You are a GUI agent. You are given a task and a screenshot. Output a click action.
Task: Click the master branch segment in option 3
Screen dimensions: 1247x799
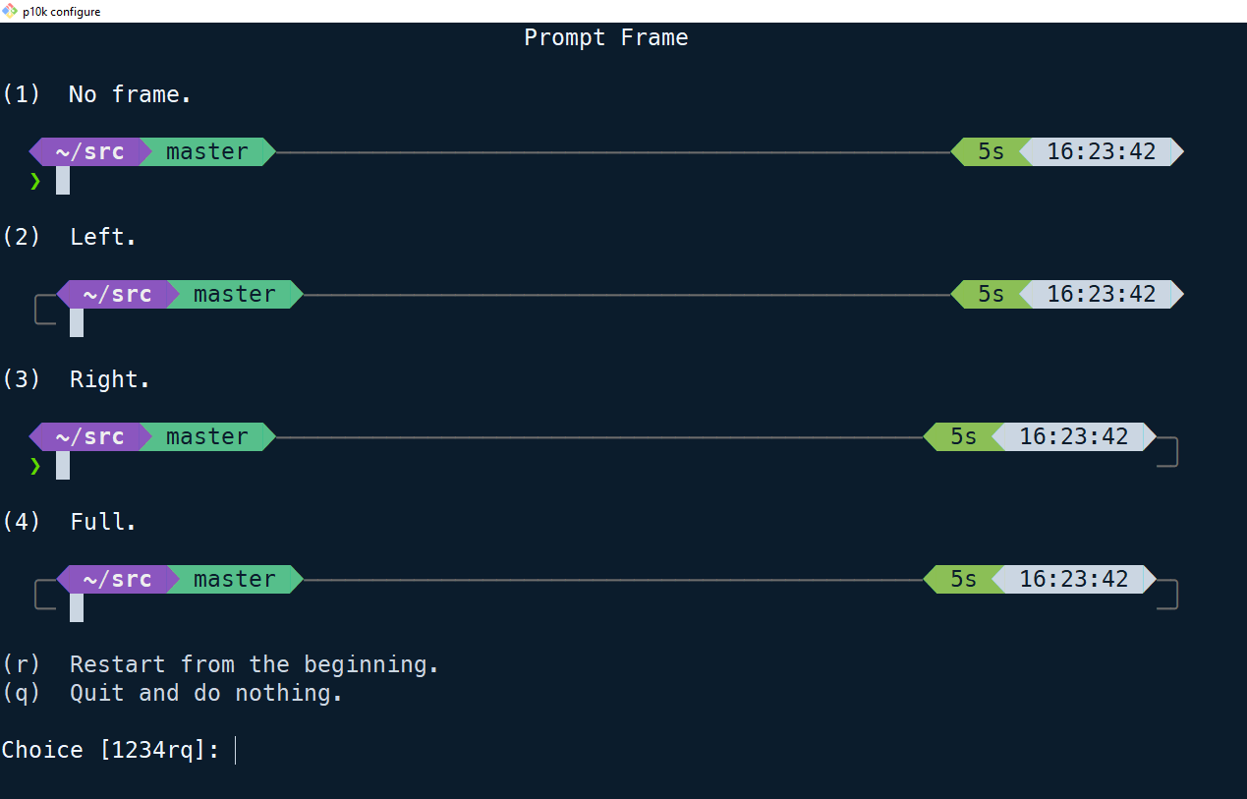point(206,436)
